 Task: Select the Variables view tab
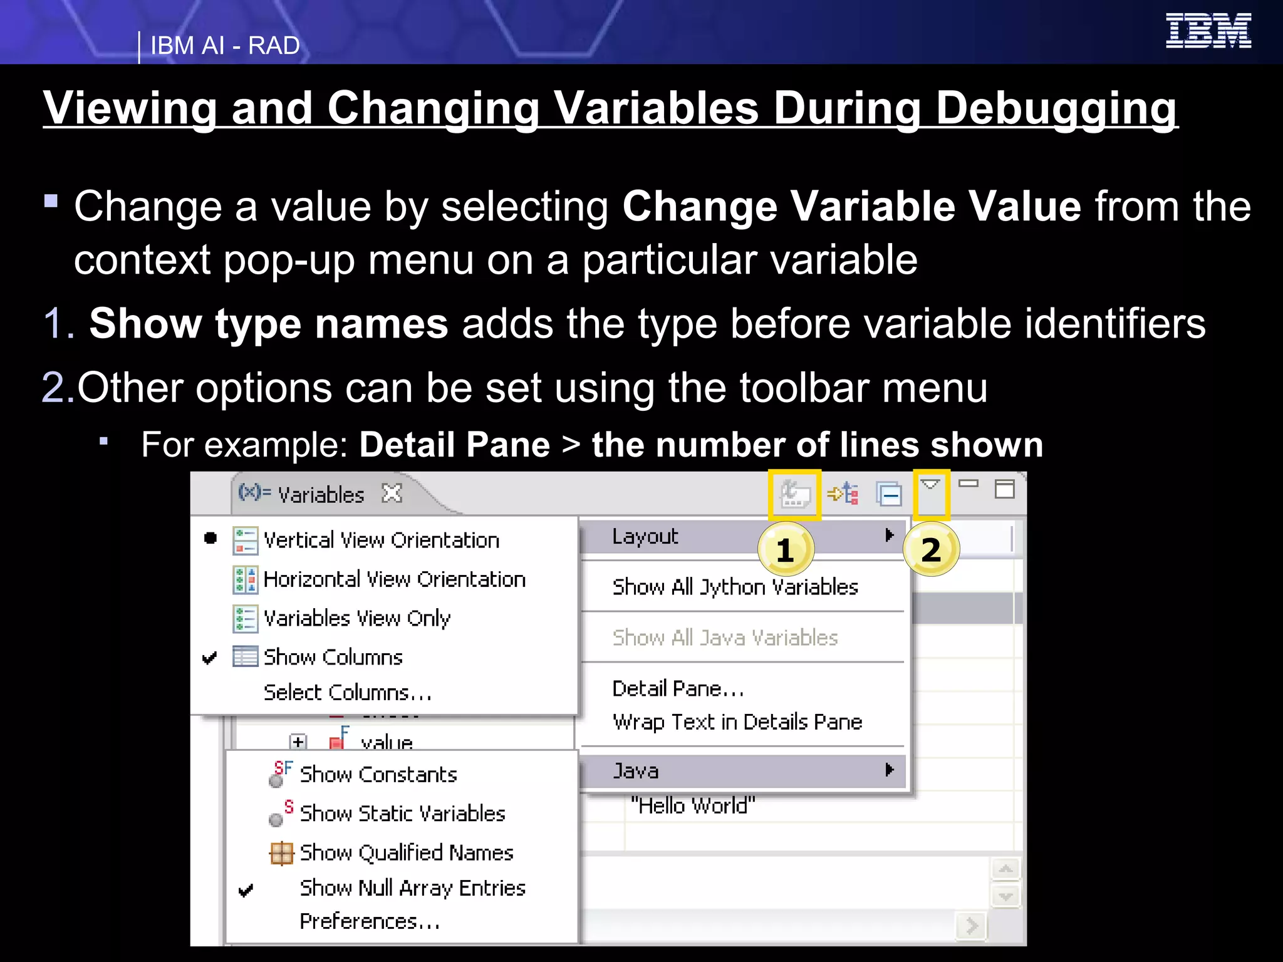[x=320, y=494]
